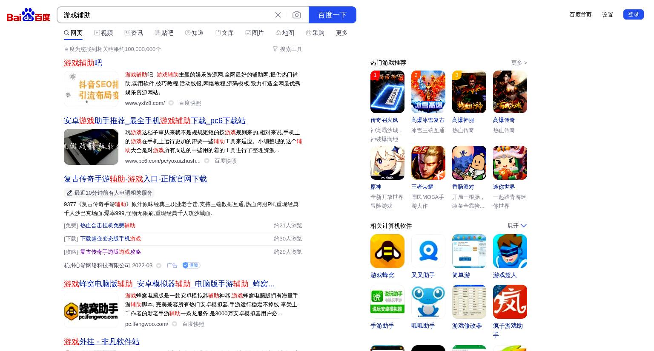
Task: Click the 游戏蜂窝 software icon
Action: [x=387, y=251]
